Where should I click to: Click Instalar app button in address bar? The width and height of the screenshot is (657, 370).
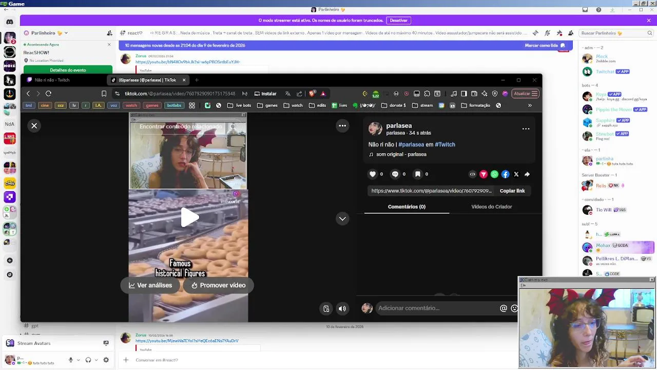[x=265, y=94]
